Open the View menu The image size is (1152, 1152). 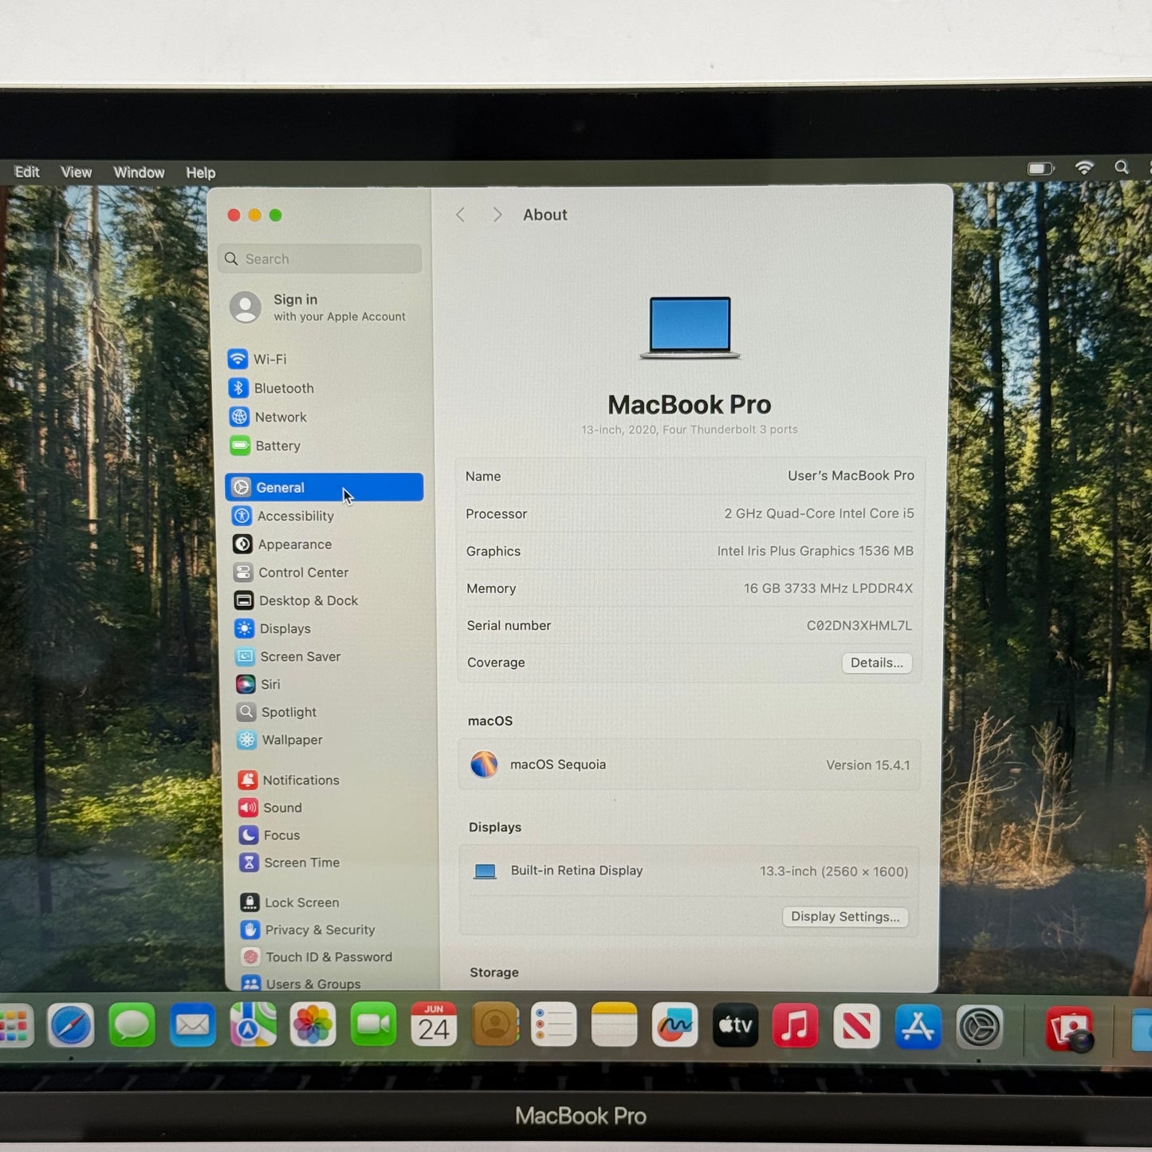pos(76,172)
